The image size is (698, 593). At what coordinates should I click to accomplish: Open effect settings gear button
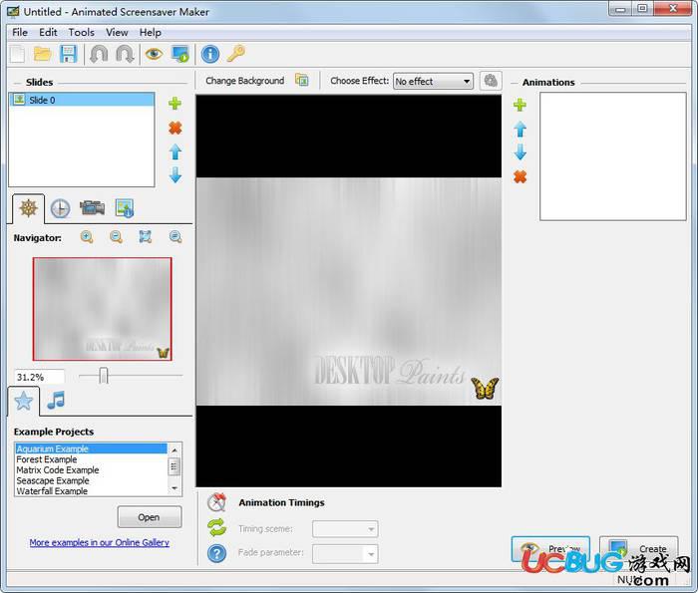coord(491,81)
